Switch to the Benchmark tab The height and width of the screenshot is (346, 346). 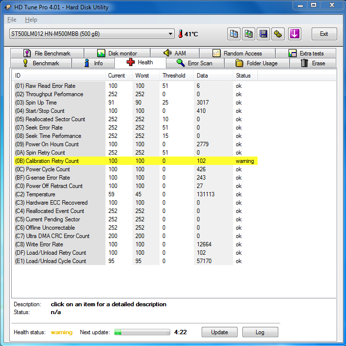(41, 63)
